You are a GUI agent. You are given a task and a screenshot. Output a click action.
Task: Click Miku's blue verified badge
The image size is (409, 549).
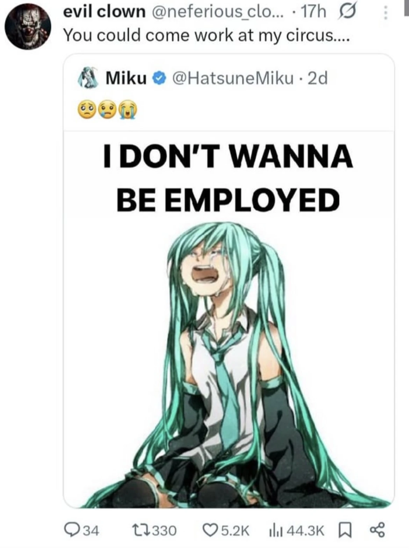click(x=159, y=78)
